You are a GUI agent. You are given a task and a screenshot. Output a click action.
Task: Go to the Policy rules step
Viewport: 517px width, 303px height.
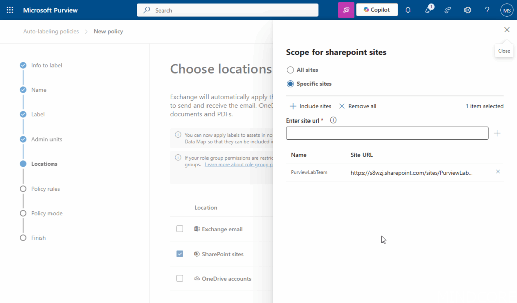tap(45, 189)
